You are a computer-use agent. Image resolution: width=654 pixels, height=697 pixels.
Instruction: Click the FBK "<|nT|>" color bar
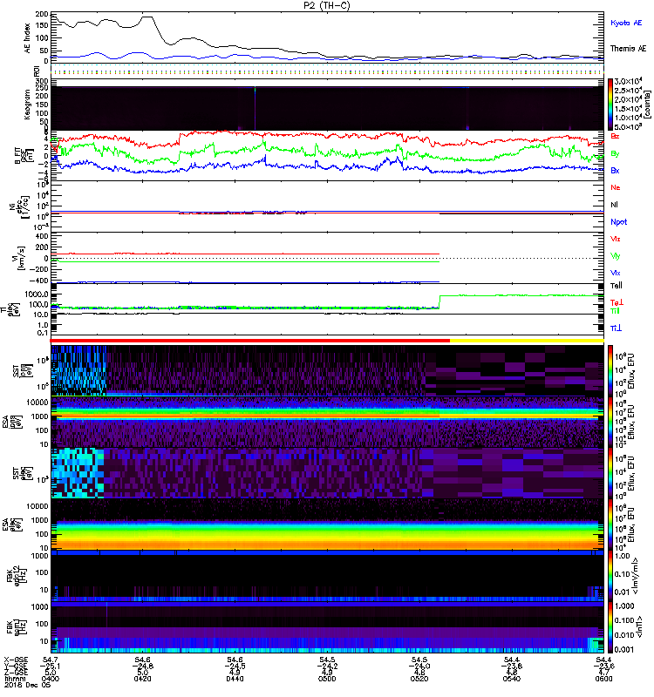pos(610,627)
